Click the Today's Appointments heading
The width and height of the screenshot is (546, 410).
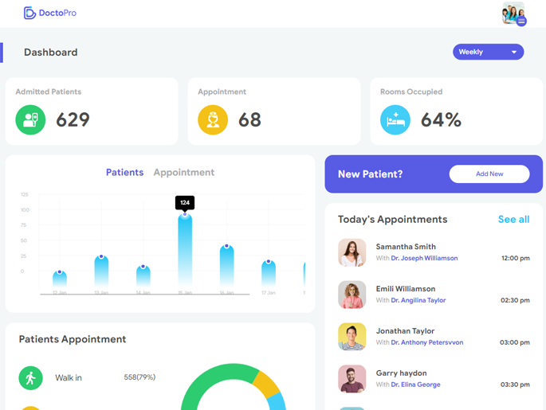(392, 220)
